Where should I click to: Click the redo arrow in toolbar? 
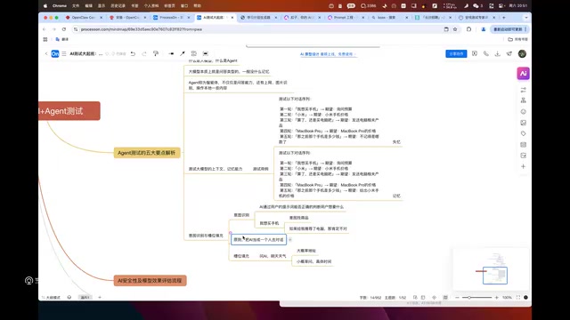[x=144, y=53]
